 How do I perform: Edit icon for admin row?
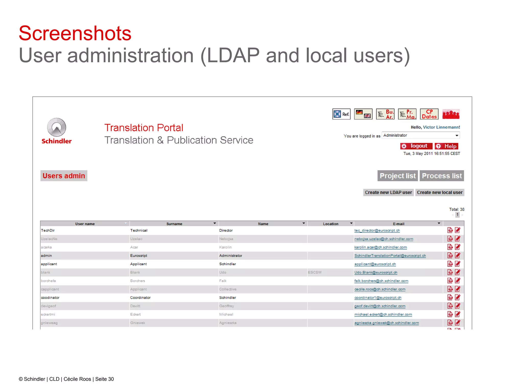click(x=458, y=255)
